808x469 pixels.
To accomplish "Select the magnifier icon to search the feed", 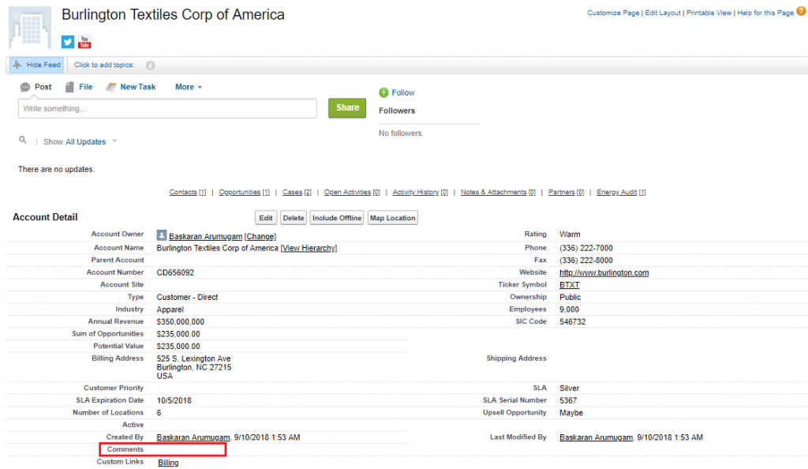I will [x=24, y=141].
